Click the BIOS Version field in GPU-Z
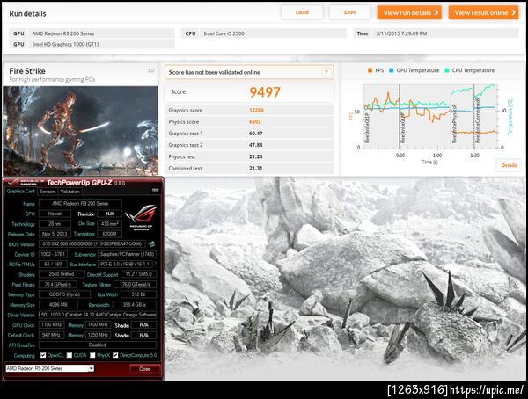The width and height of the screenshot is (528, 399). tap(92, 244)
